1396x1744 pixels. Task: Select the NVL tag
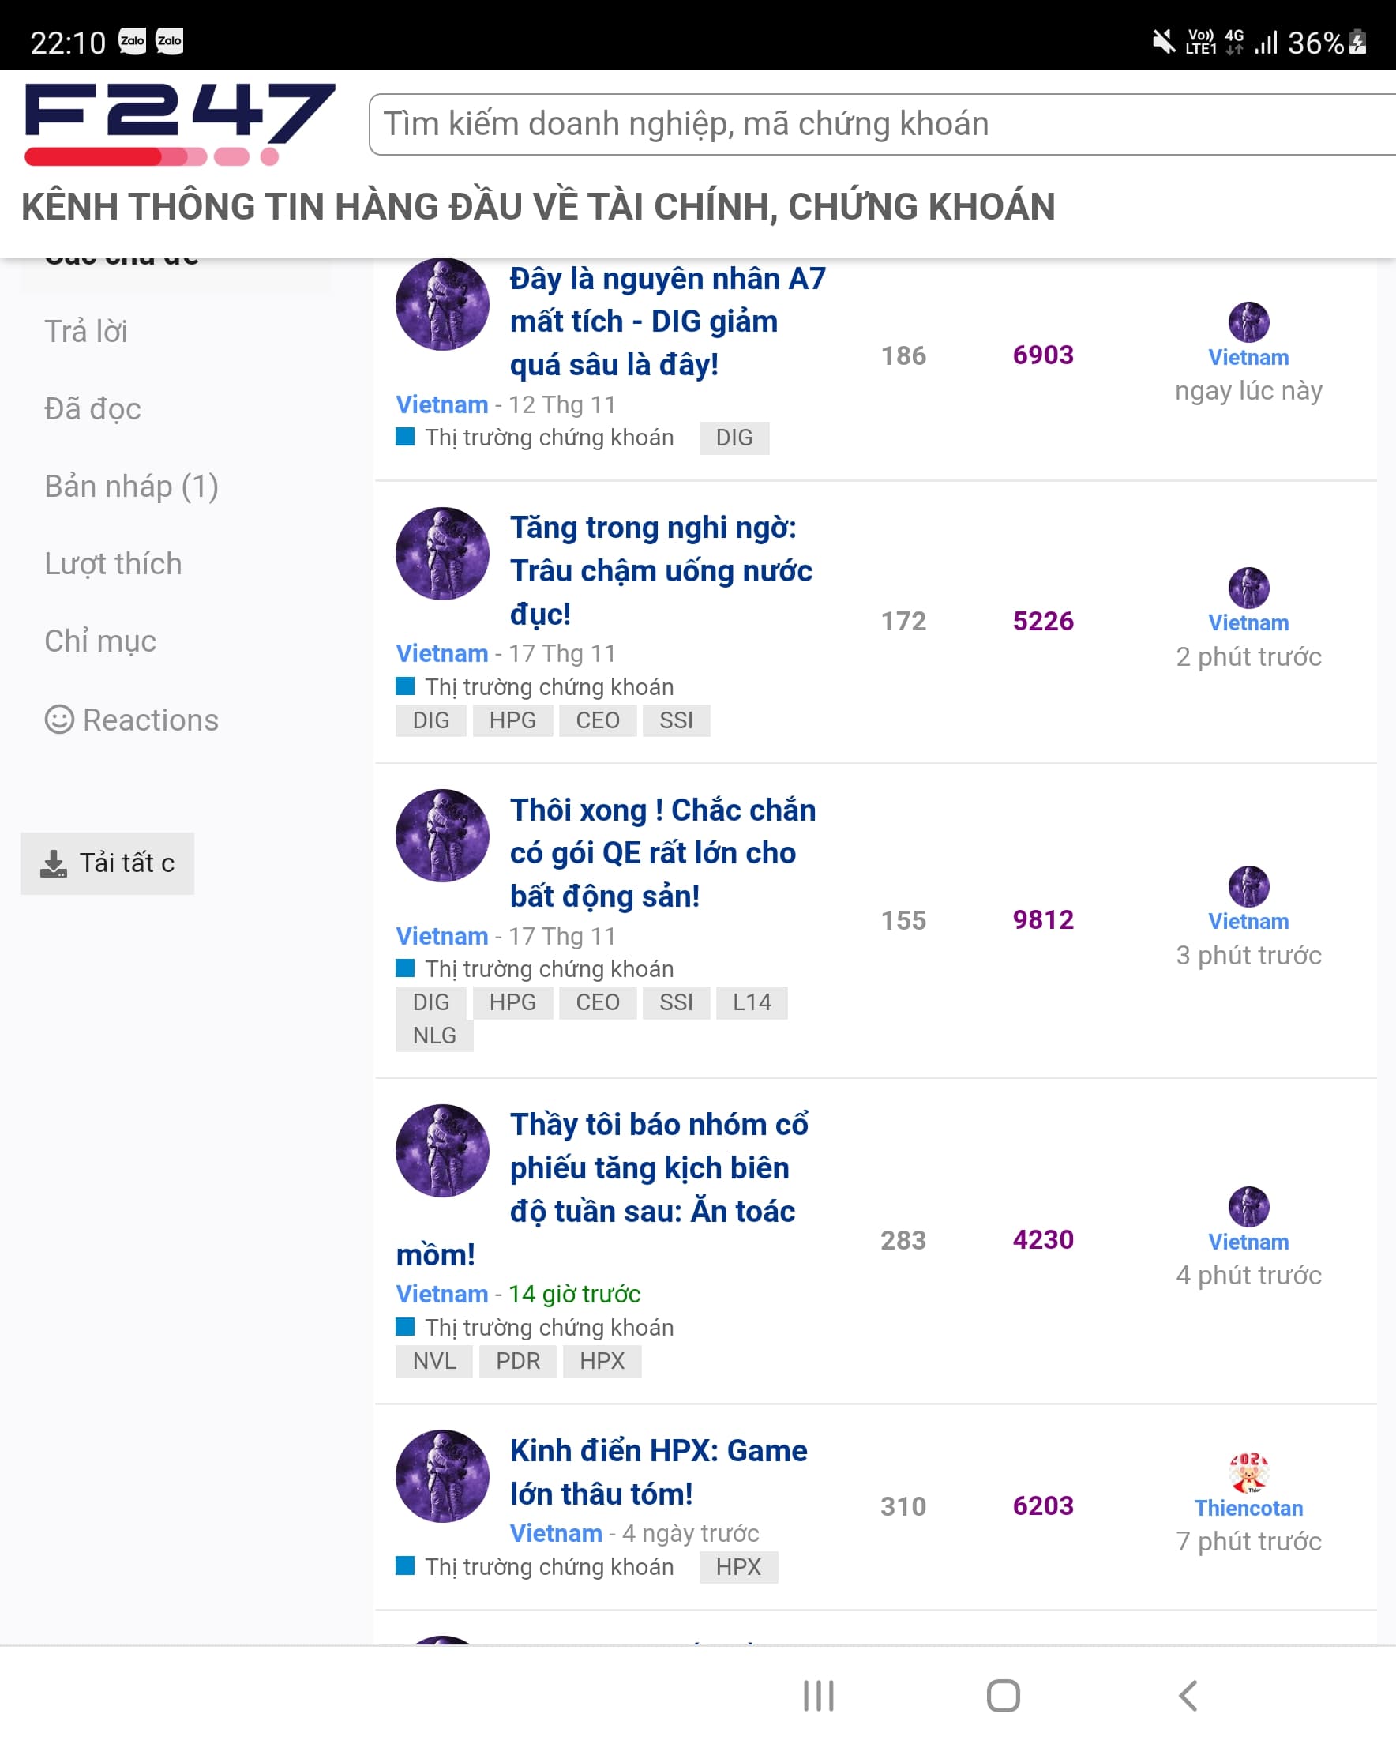434,1361
